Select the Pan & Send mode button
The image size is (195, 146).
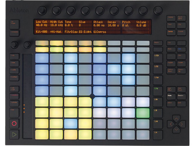pos(181,18)
